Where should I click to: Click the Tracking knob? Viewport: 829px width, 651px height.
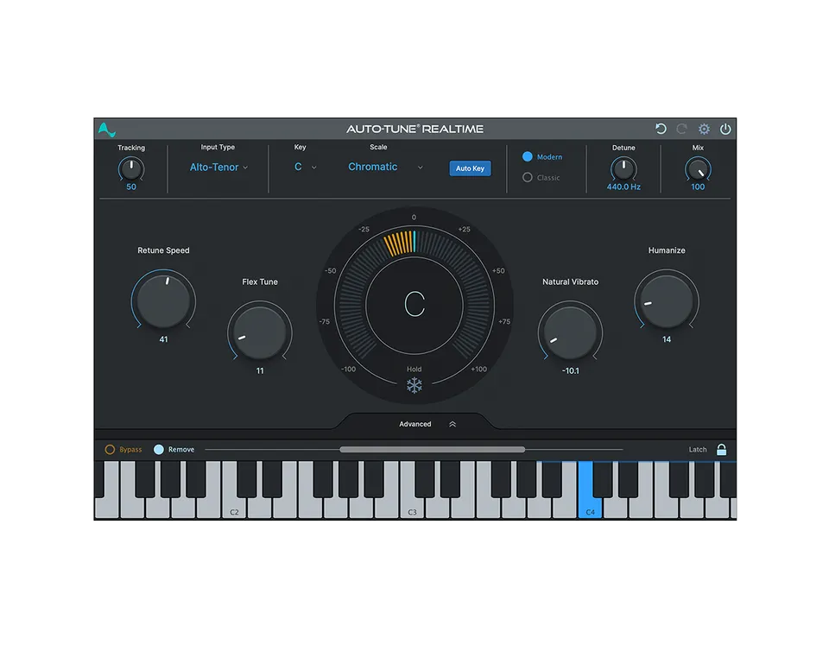pos(131,169)
